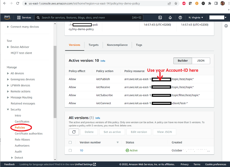Image resolution: width=230 pixels, height=167 pixels.
Task: Open the N. Virginia region dropdown
Action: tap(195, 17)
